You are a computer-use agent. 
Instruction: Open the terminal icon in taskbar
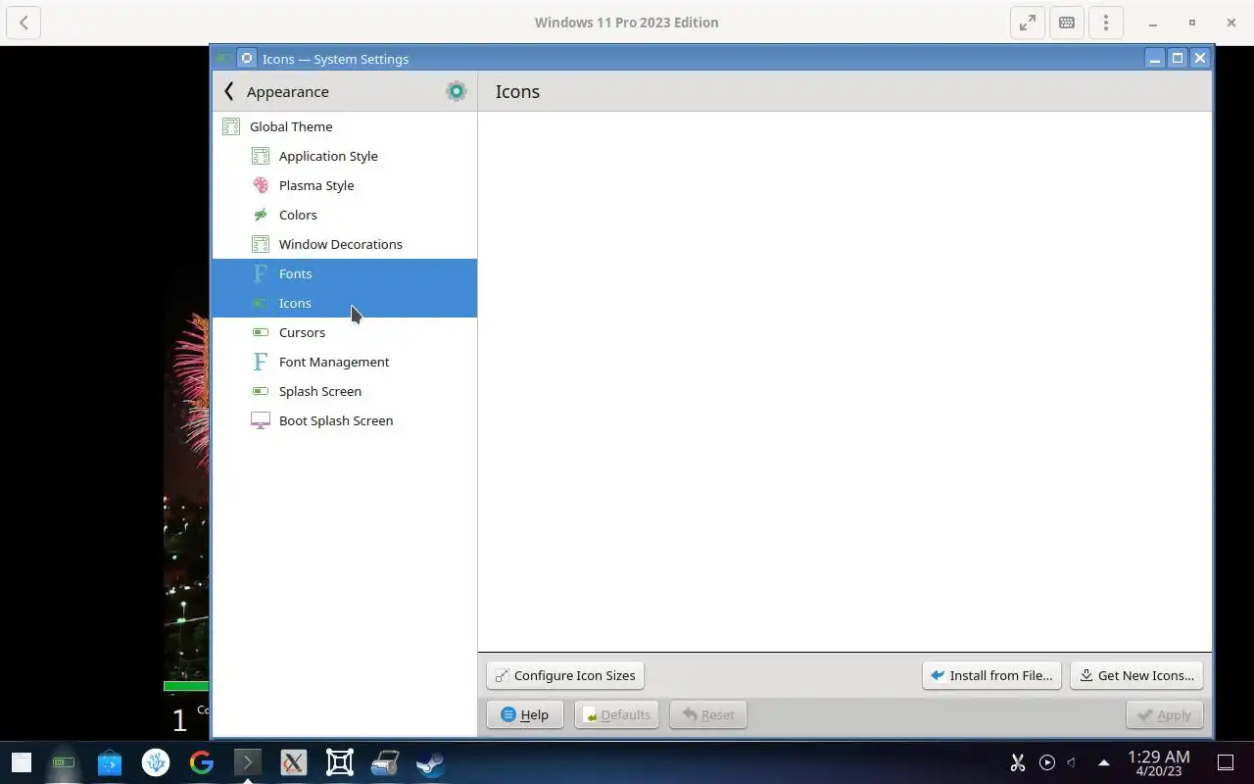(247, 761)
